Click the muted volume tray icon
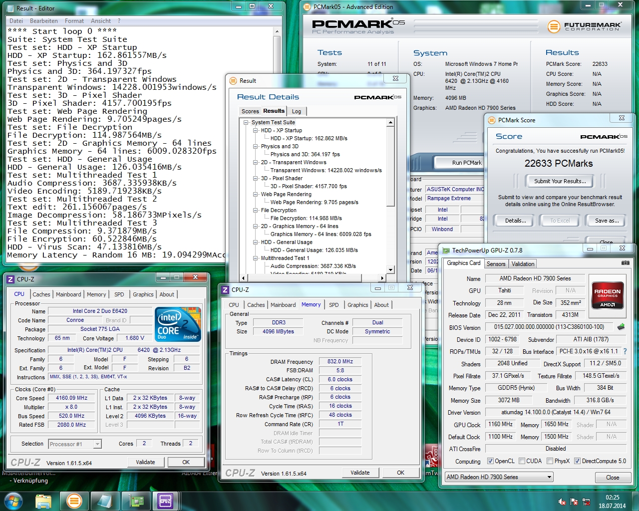The height and width of the screenshot is (511, 639). [562, 502]
